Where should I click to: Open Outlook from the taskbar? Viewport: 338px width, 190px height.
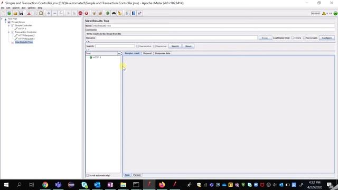97,185
